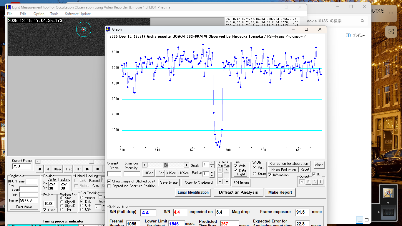
Task: Increase the Scale value with up arrow
Action: (x=212, y=163)
